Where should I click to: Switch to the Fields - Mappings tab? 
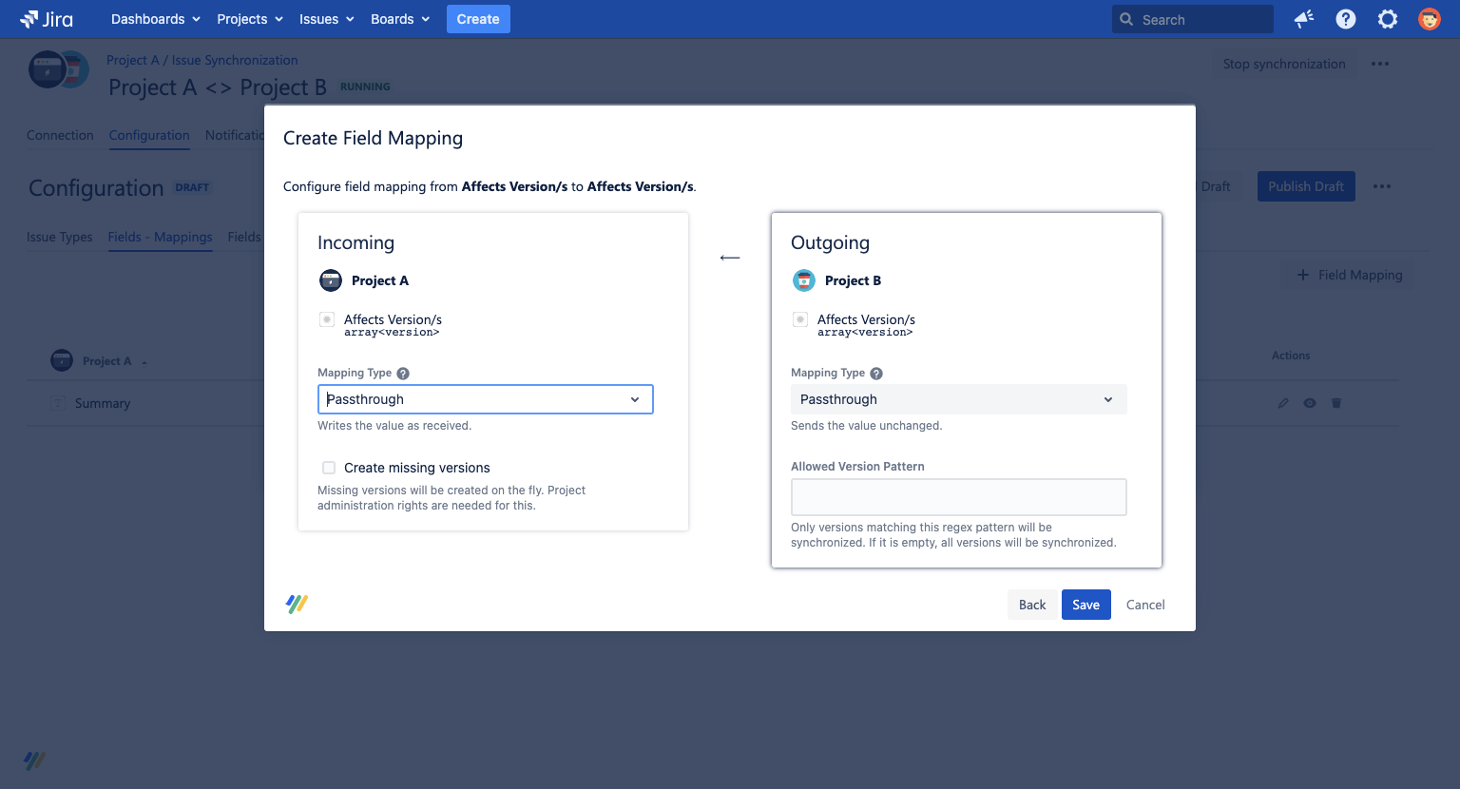(x=160, y=237)
